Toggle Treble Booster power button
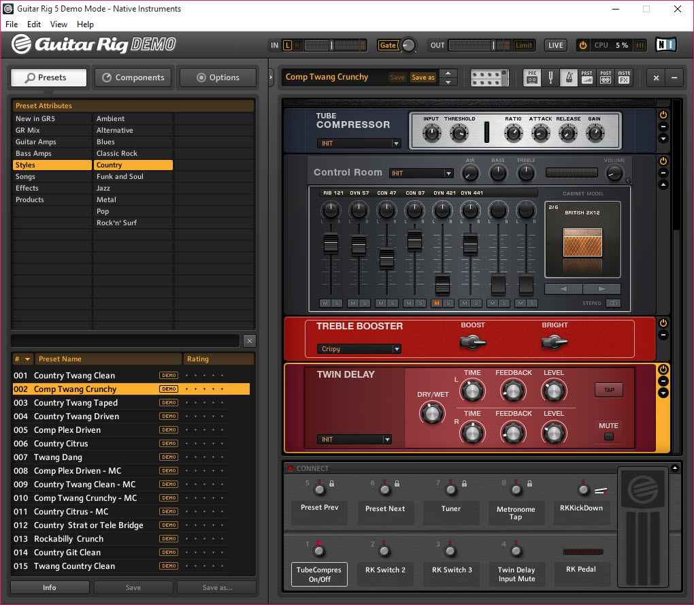694x605 pixels. (663, 323)
